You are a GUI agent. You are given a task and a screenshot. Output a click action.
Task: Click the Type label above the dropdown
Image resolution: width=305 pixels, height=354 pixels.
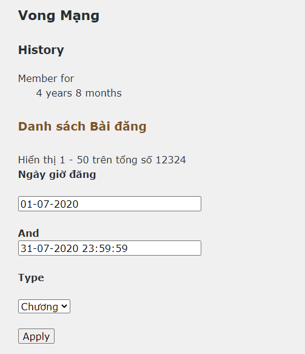point(31,277)
